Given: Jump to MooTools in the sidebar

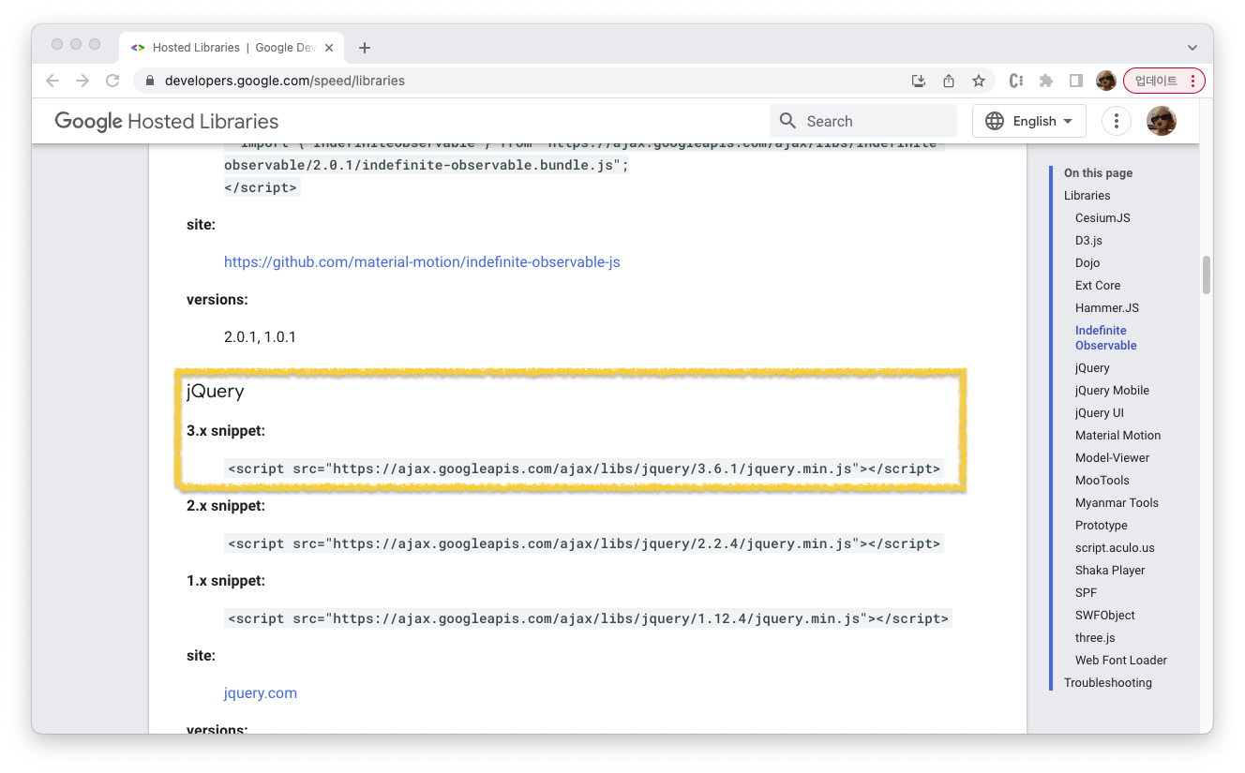Looking at the screenshot, I should (1102, 481).
